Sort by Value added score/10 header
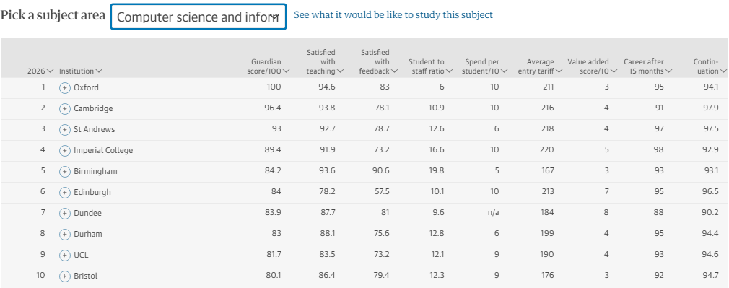729x288 pixels. [x=593, y=66]
